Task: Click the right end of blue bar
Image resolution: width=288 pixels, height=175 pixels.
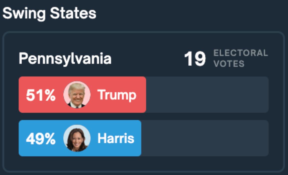Action: coord(140,138)
